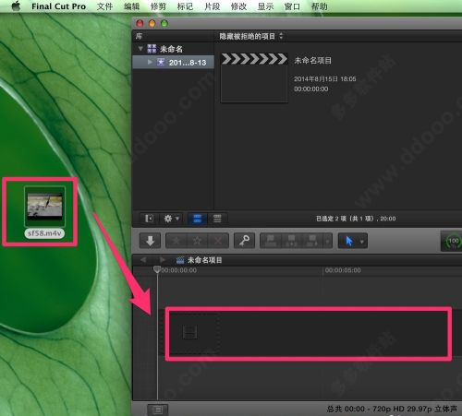This screenshot has width=462, height=416.
Task: Open the 帮助 menu
Action: 319,6
